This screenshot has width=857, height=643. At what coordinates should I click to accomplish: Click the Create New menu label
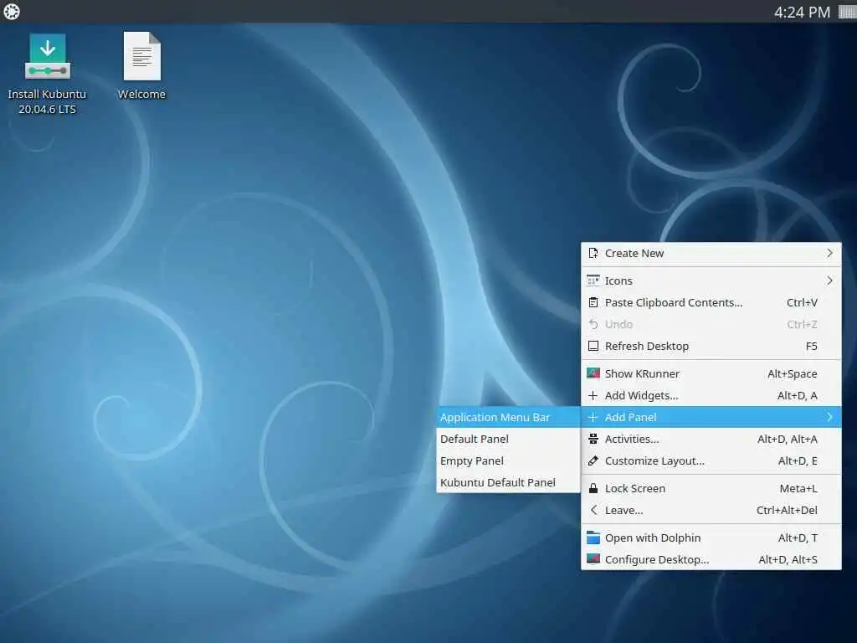634,253
